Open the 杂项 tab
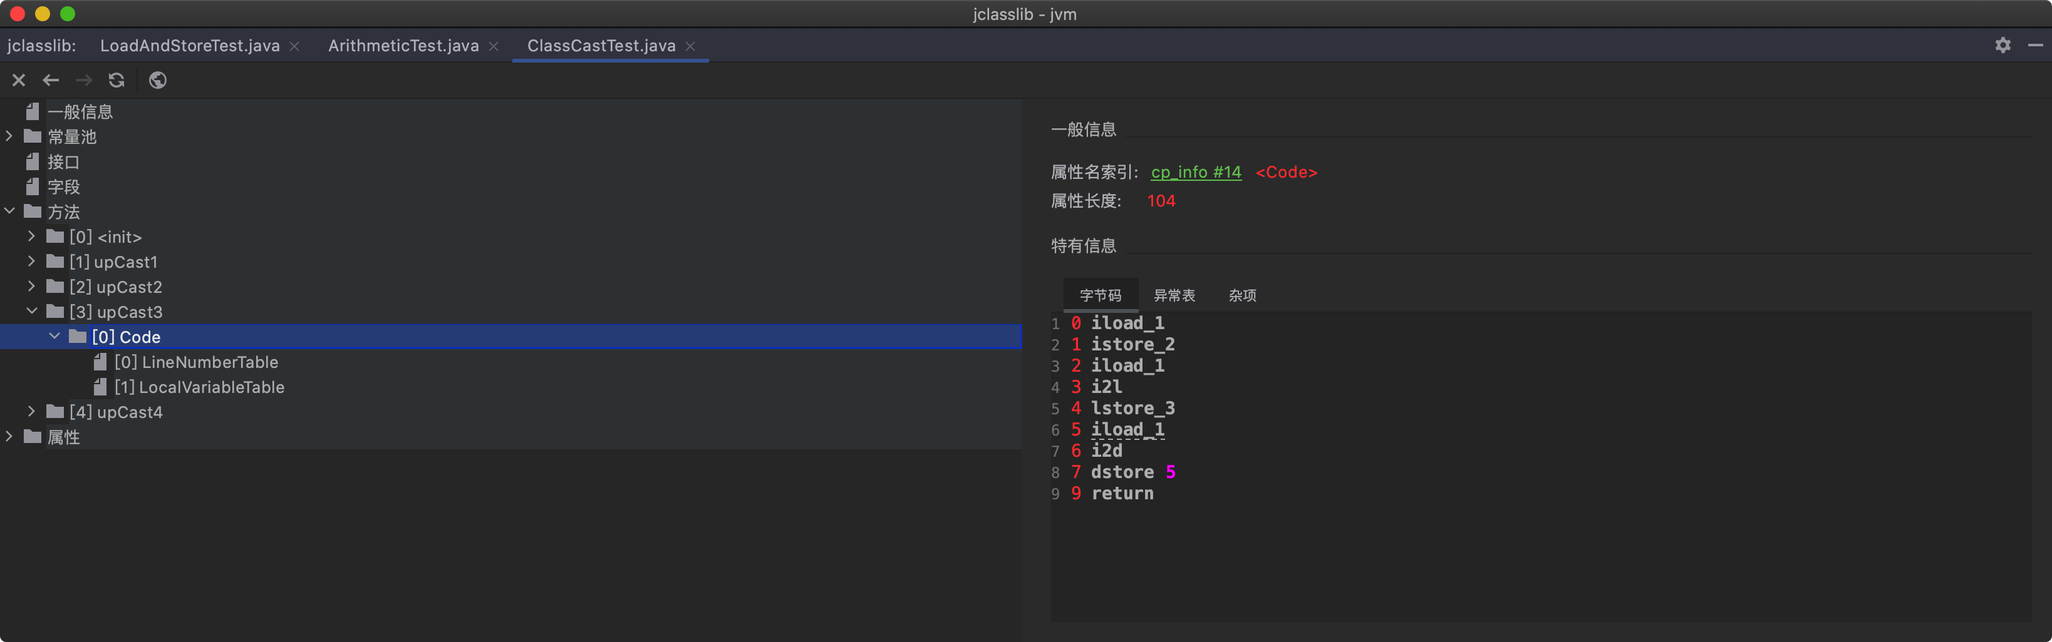The width and height of the screenshot is (2052, 642). [1242, 296]
